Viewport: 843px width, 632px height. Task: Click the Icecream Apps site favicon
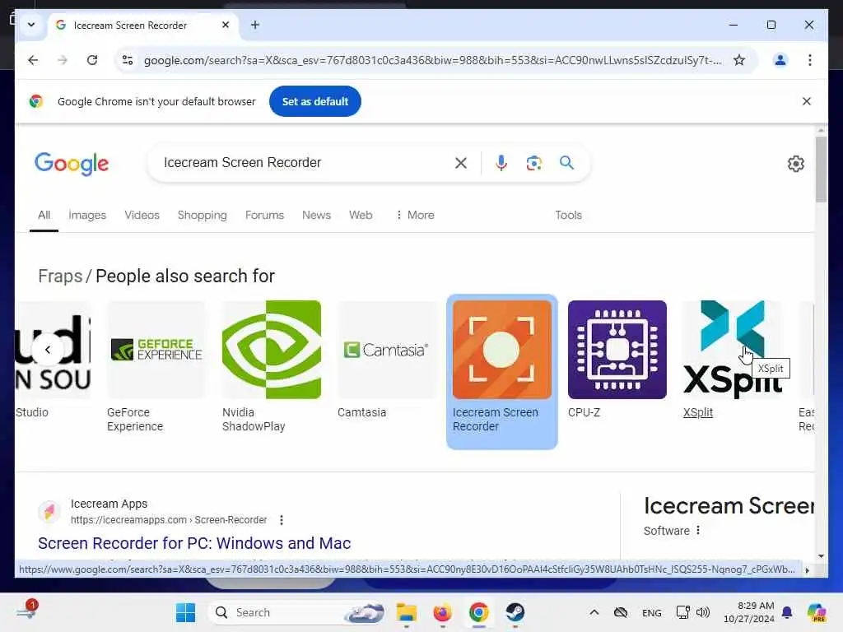49,511
